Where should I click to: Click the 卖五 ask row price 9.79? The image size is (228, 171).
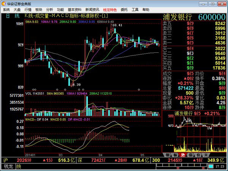pos(190,24)
